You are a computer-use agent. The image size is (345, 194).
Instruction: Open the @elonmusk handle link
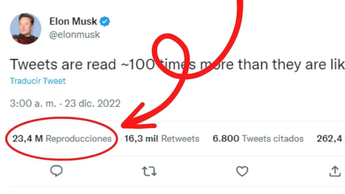pyautogui.click(x=75, y=35)
